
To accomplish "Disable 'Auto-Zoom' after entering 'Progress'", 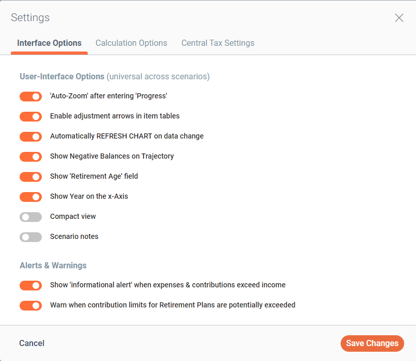I will coord(30,96).
